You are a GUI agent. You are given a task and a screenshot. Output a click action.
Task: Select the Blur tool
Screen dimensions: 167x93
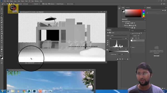pos(2,36)
